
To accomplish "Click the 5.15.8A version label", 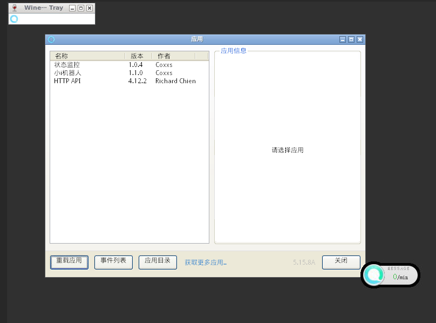I will click(304, 263).
